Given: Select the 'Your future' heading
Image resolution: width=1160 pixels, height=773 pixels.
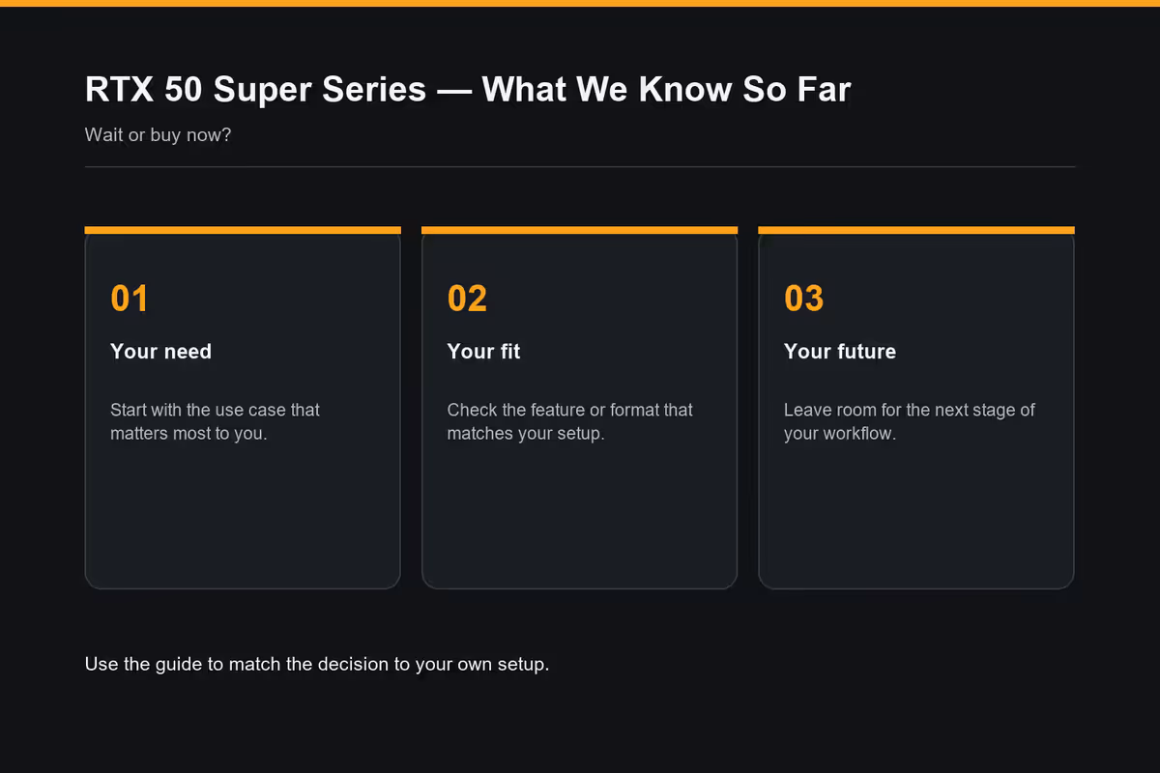Looking at the screenshot, I should [x=839, y=352].
